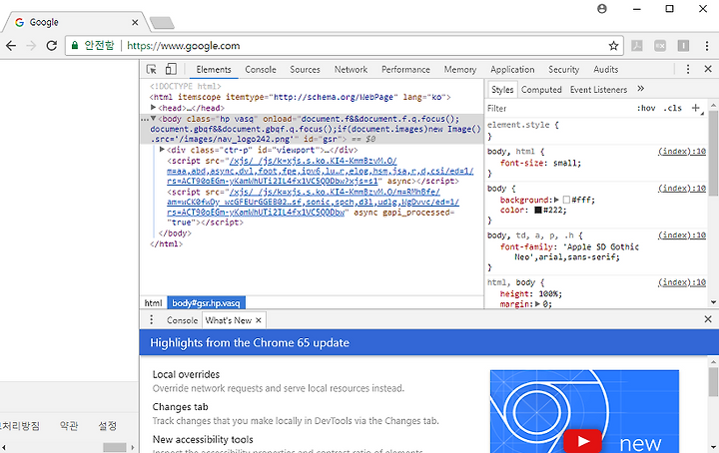The height and width of the screenshot is (453, 719).
Task: Select the Event Listeners sidebar tab
Action: click(598, 90)
